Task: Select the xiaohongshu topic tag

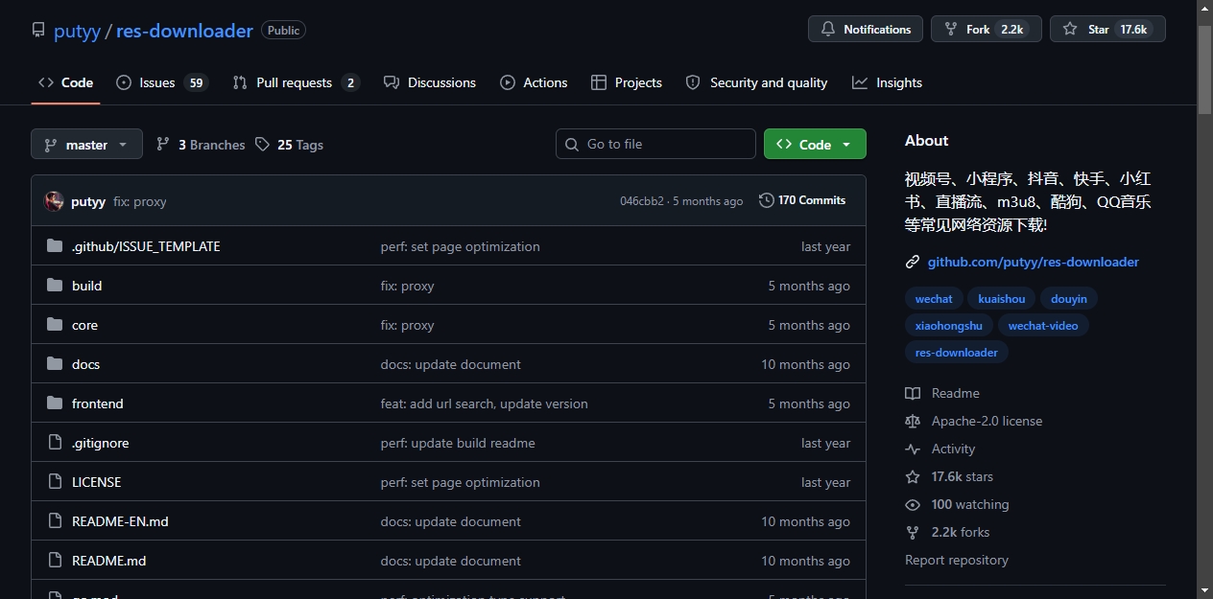Action: click(x=949, y=326)
